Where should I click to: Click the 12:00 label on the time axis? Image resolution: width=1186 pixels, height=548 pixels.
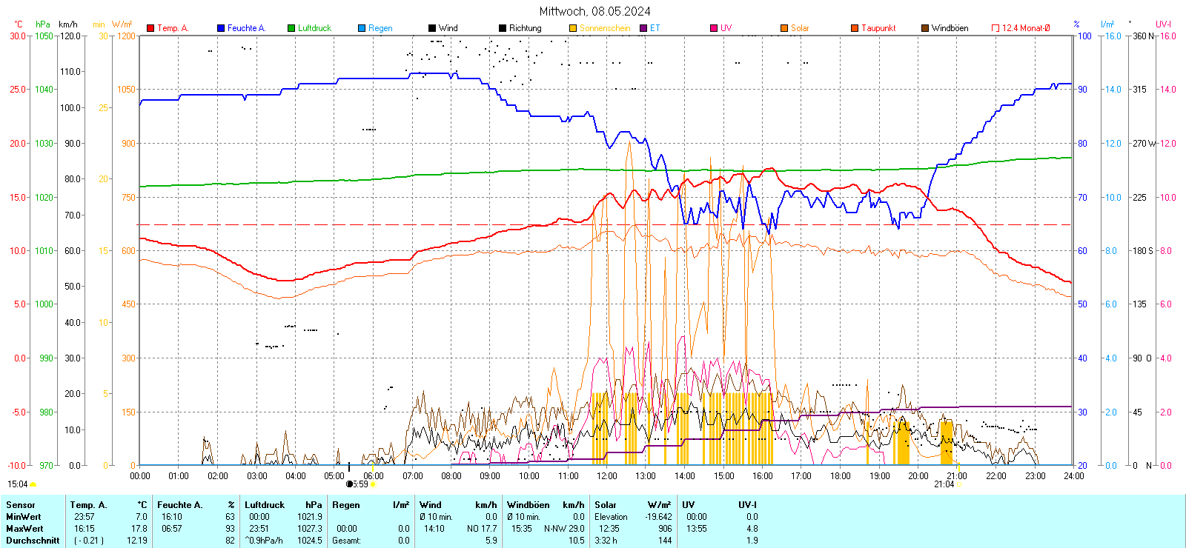tap(606, 476)
